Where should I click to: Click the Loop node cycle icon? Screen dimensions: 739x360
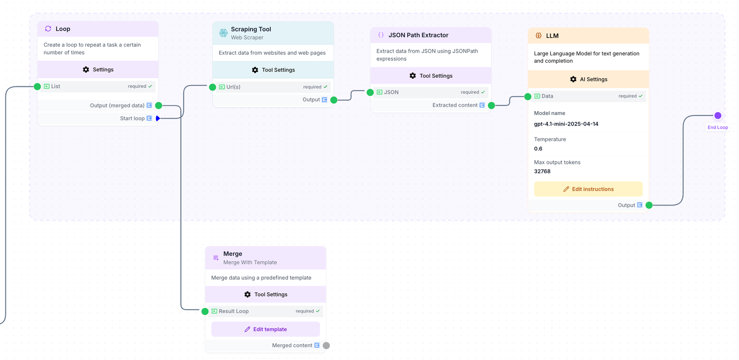pos(48,29)
